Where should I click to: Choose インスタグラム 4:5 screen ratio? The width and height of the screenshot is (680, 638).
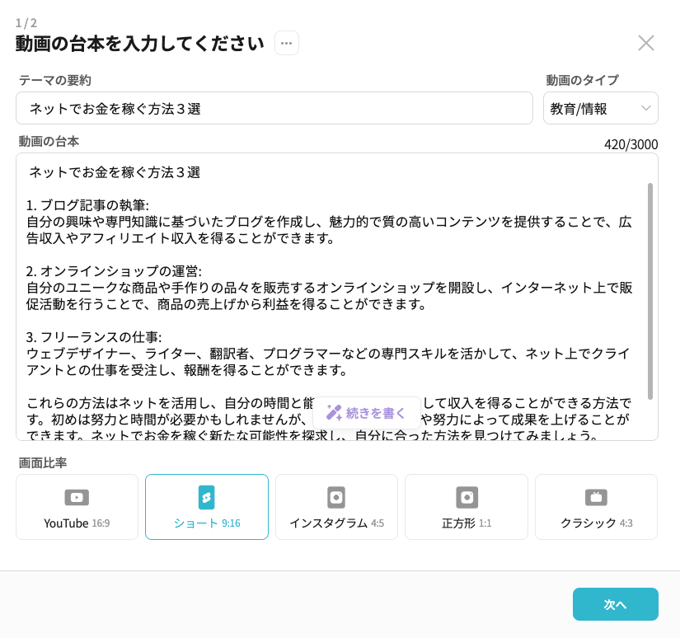[336, 523]
